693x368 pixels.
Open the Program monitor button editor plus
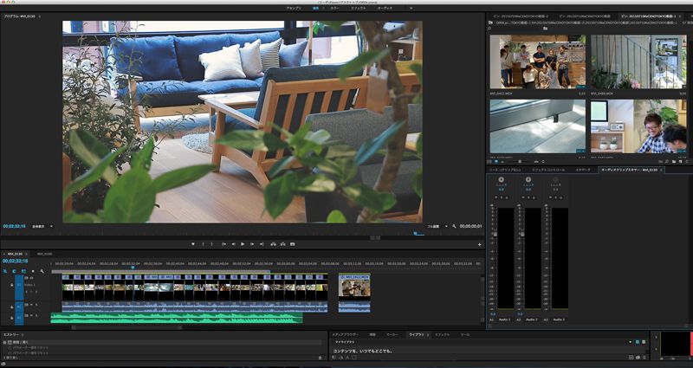click(480, 244)
